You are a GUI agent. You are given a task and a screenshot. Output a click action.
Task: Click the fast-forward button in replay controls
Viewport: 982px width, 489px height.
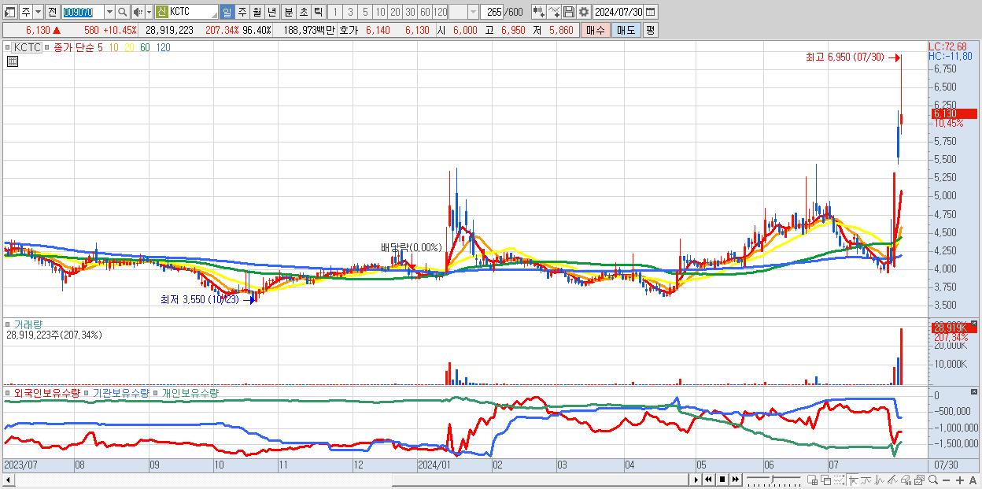pos(735,480)
